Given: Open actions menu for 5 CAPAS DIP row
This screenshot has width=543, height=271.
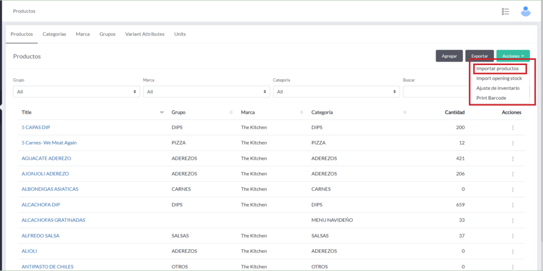Looking at the screenshot, I should (x=512, y=128).
